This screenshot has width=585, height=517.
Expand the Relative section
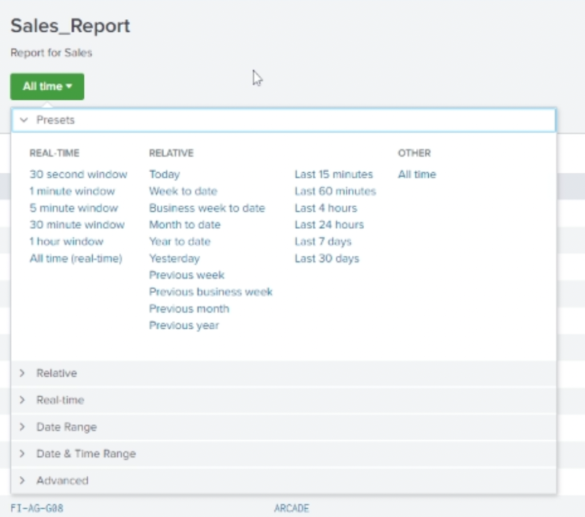pos(283,373)
